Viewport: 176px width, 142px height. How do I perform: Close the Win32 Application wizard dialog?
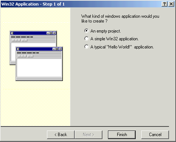[171, 4]
